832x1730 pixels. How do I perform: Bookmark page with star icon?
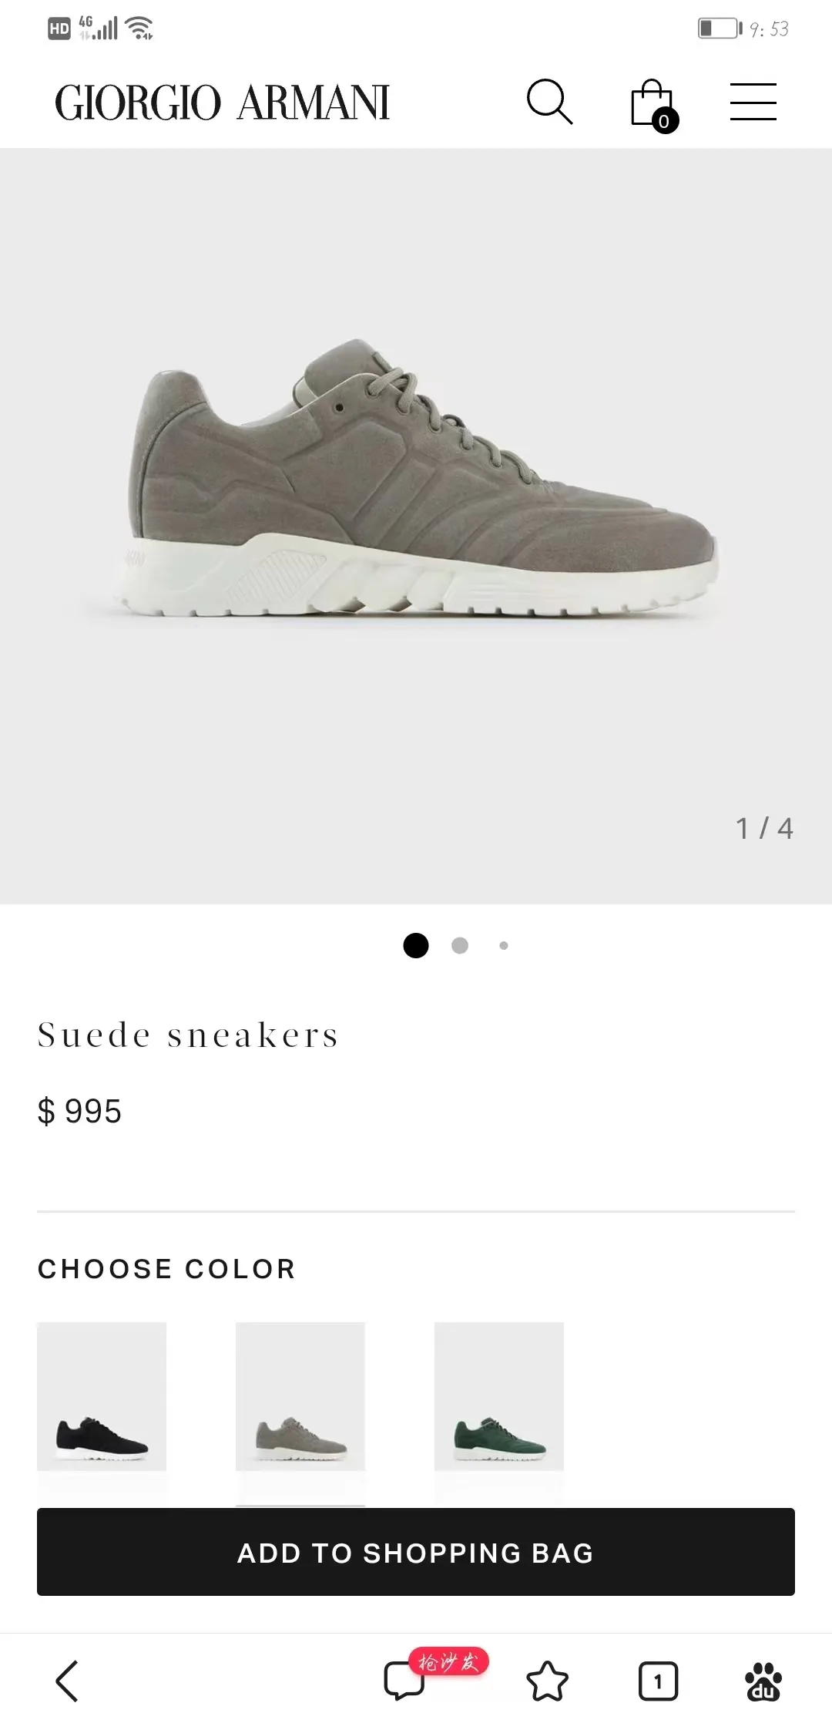pyautogui.click(x=547, y=1681)
